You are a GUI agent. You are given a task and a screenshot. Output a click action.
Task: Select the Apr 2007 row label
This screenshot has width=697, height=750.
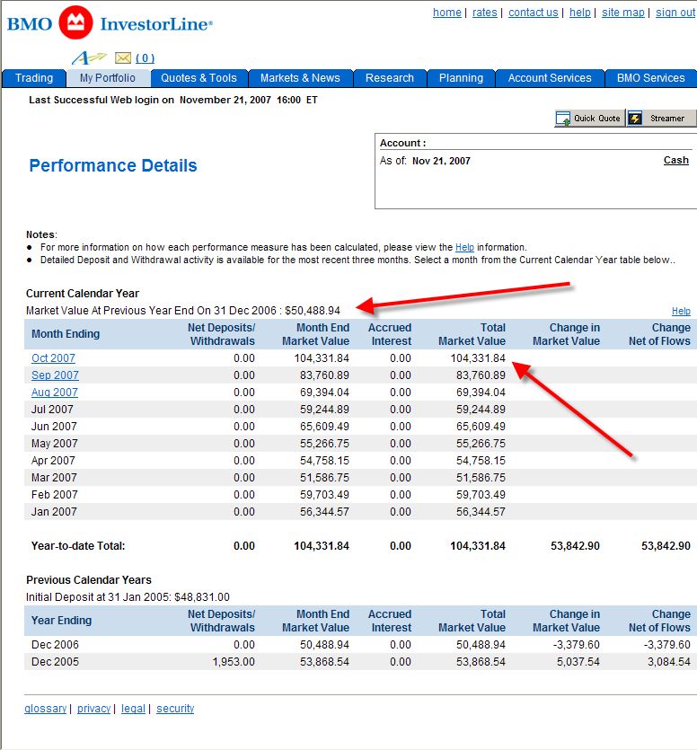pos(53,461)
